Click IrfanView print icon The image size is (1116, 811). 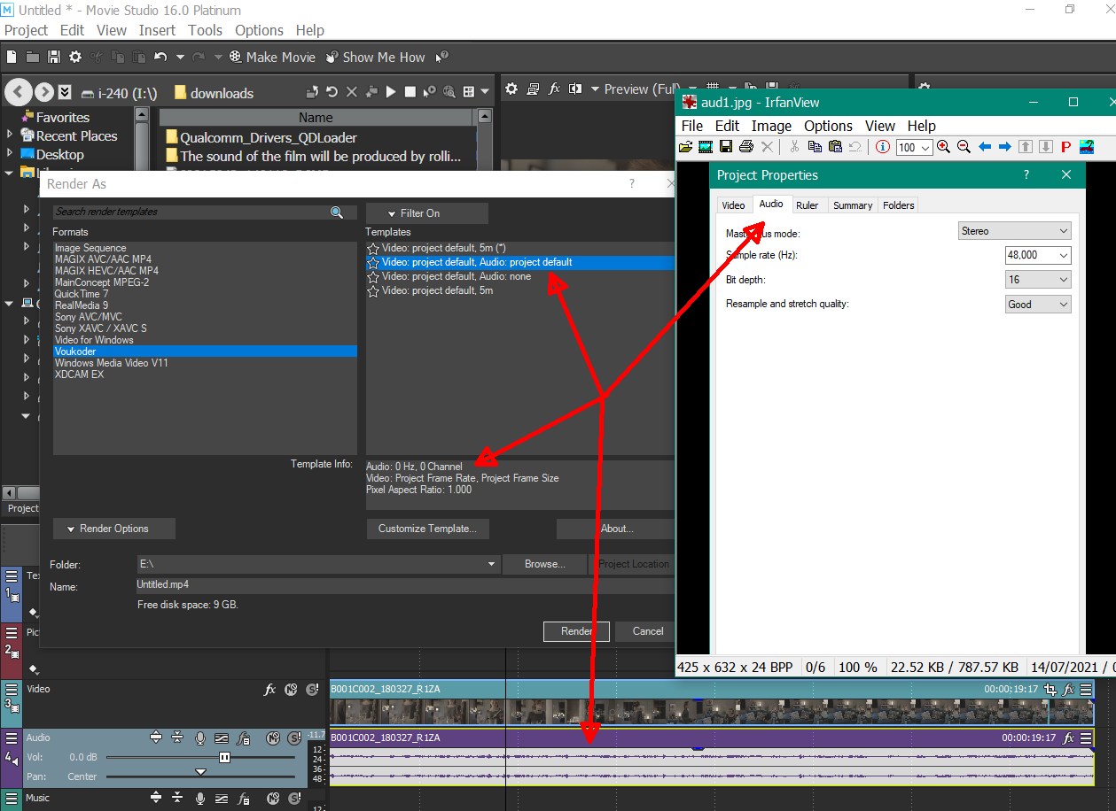(x=746, y=147)
